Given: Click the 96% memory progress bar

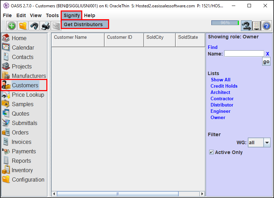Looking at the screenshot, I should [225, 23].
